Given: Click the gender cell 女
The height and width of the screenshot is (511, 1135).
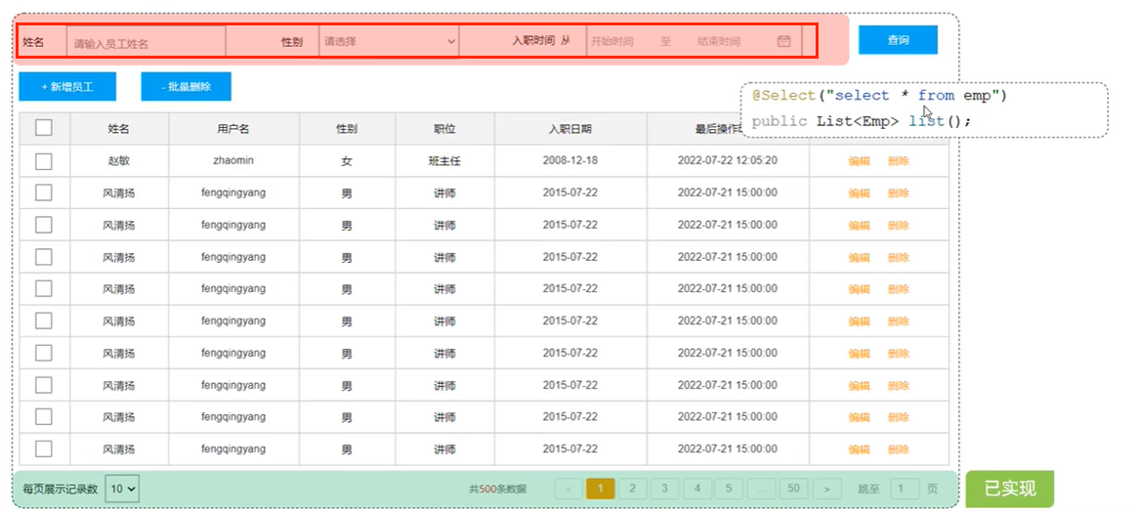Looking at the screenshot, I should 347,160.
